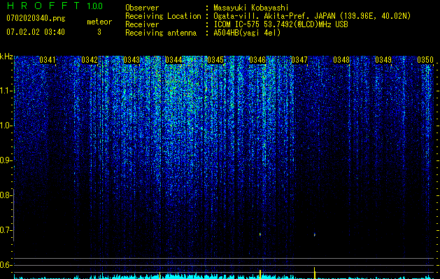Click the 0342 time marker
This screenshot has width=440, height=279.
click(90, 60)
